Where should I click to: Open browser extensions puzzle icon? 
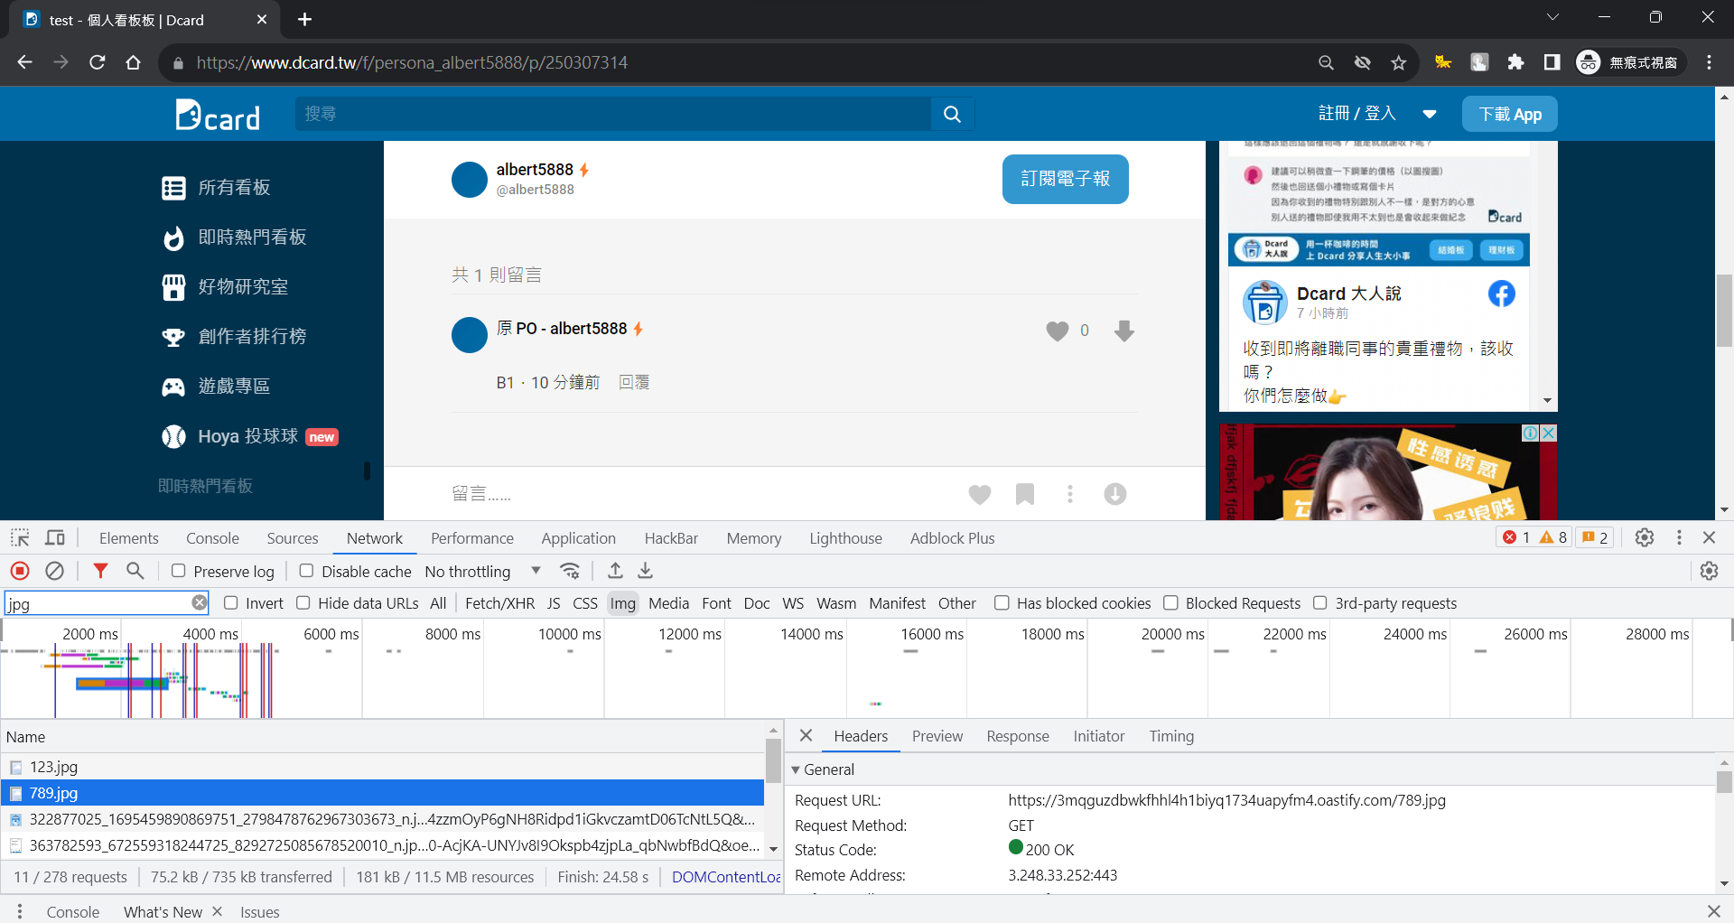pyautogui.click(x=1515, y=62)
